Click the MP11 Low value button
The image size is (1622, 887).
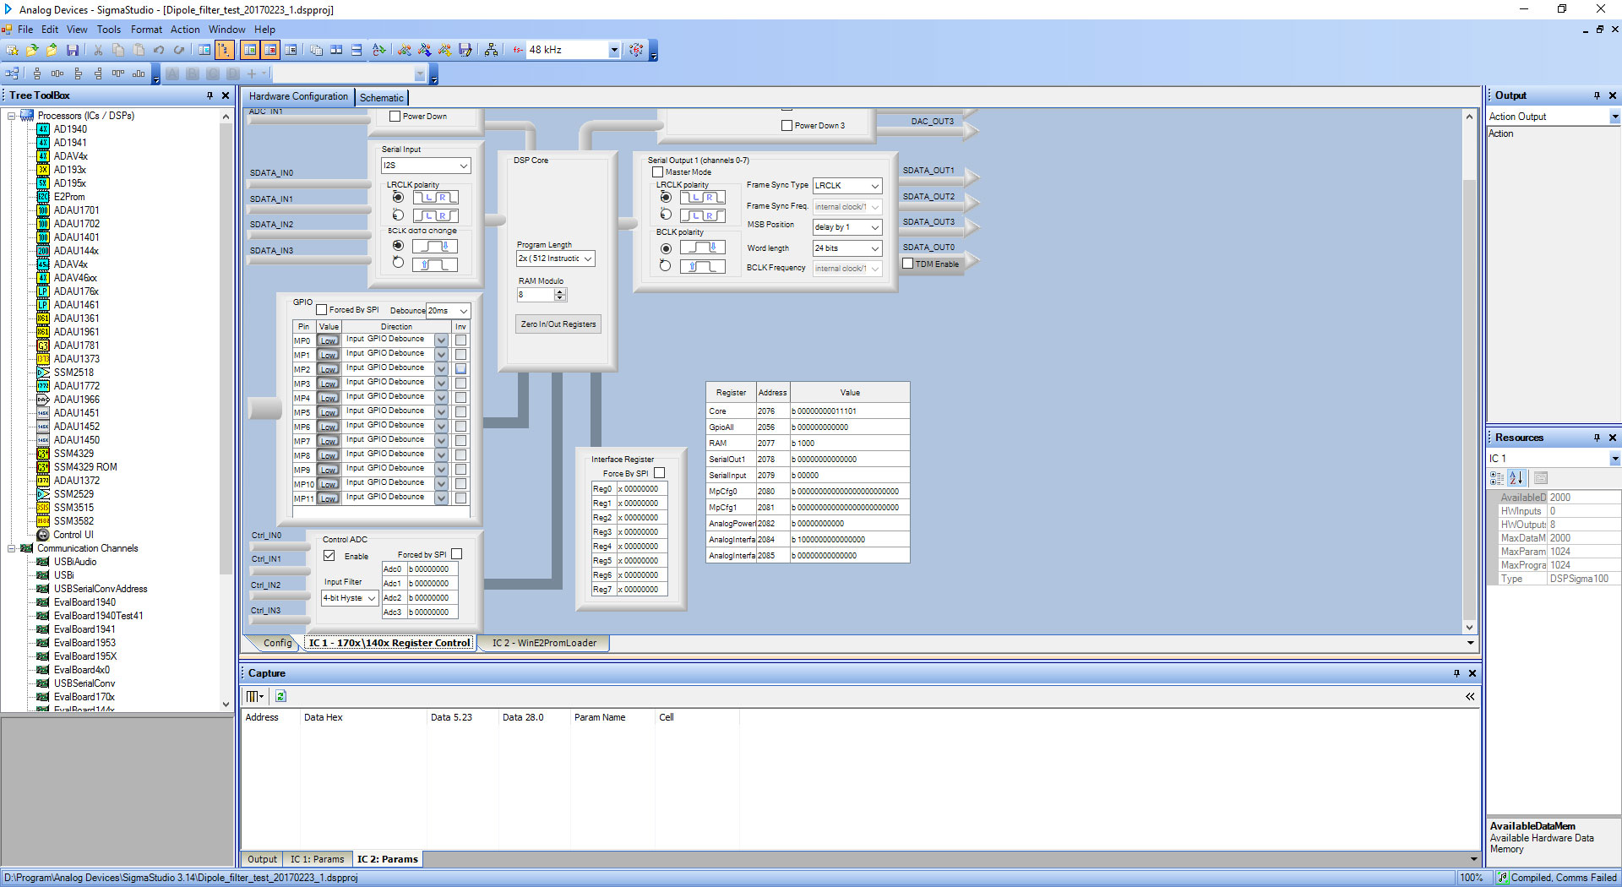329,498
